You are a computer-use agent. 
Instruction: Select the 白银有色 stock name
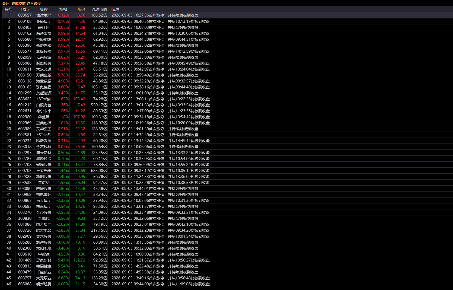pyautogui.click(x=44, y=105)
